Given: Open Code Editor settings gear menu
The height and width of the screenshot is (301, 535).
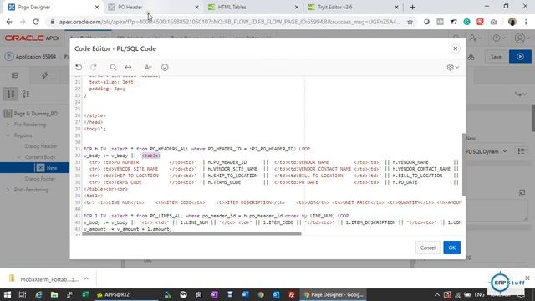Looking at the screenshot, I should (453, 67).
